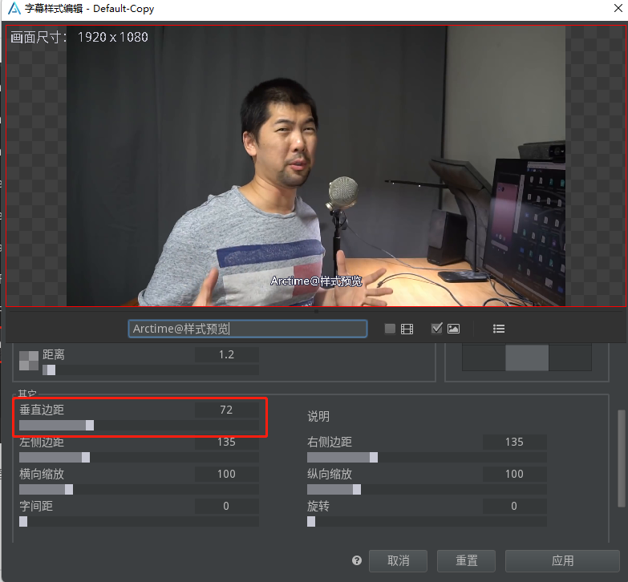This screenshot has width=628, height=582.
Task: Click the 取消 button
Action: pyautogui.click(x=398, y=561)
